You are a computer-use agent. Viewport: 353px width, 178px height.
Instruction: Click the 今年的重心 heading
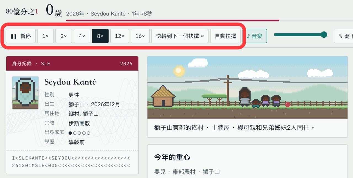[172, 157]
